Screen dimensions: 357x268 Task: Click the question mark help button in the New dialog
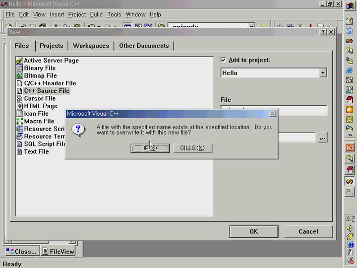323,32
